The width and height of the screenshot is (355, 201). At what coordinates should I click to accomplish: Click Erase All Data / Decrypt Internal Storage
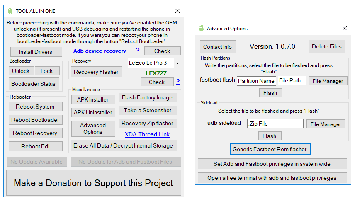click(x=124, y=145)
